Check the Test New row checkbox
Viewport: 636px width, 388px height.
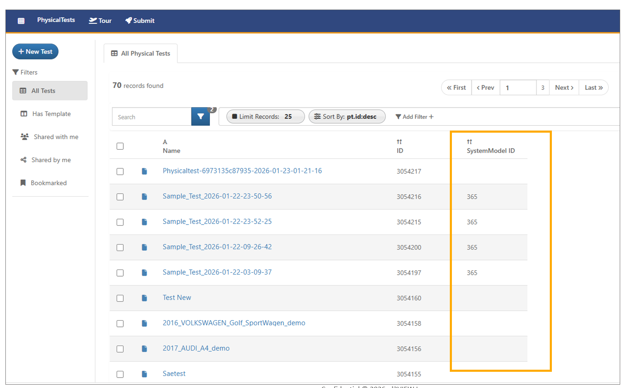click(x=120, y=299)
